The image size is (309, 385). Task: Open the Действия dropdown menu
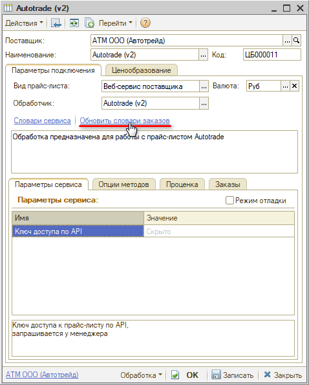(24, 23)
